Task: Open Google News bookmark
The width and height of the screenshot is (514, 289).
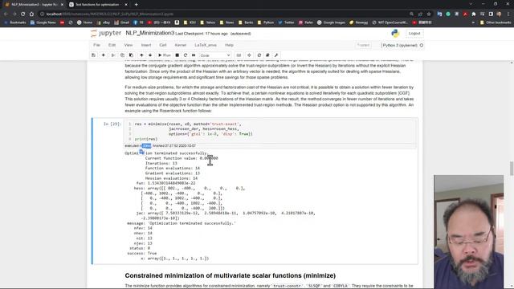Action: click(43, 22)
